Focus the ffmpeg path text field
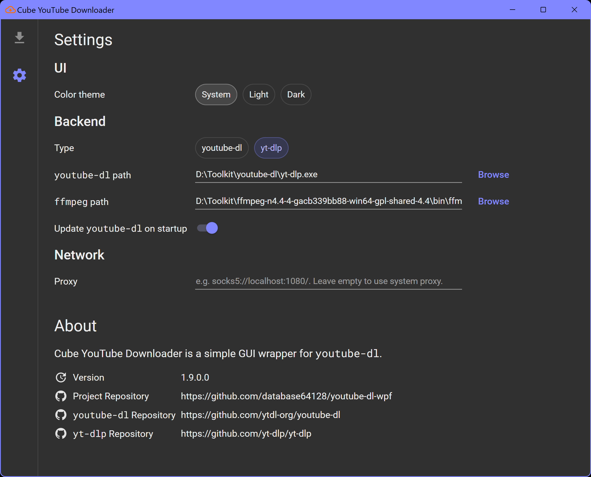Viewport: 591px width, 477px height. point(328,202)
